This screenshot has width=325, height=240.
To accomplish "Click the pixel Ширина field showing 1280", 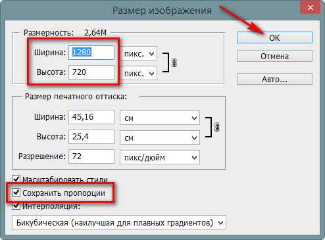I will 91,53.
